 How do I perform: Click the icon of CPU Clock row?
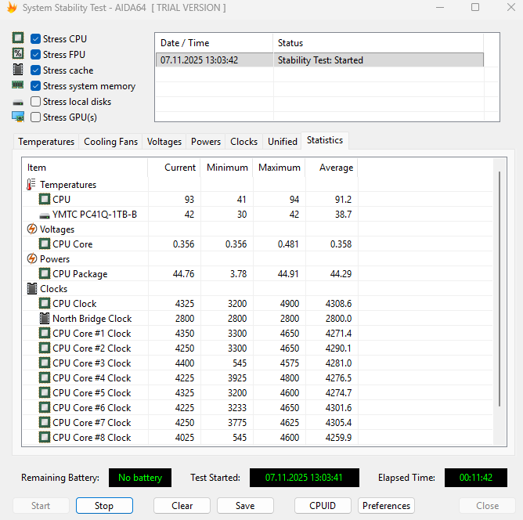[x=45, y=303]
